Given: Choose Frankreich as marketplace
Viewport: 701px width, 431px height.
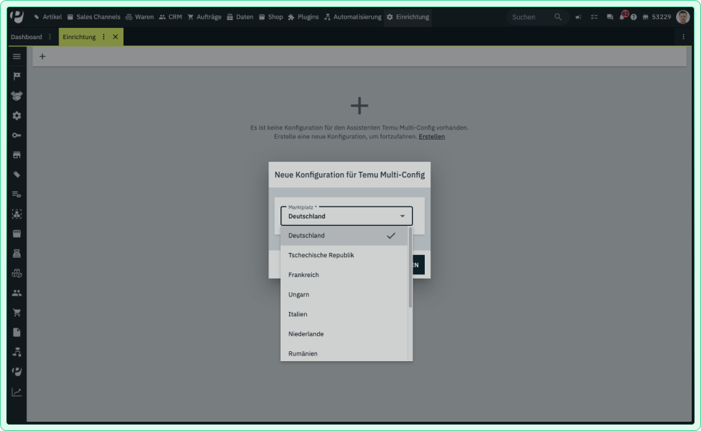Looking at the screenshot, I should click(344, 275).
